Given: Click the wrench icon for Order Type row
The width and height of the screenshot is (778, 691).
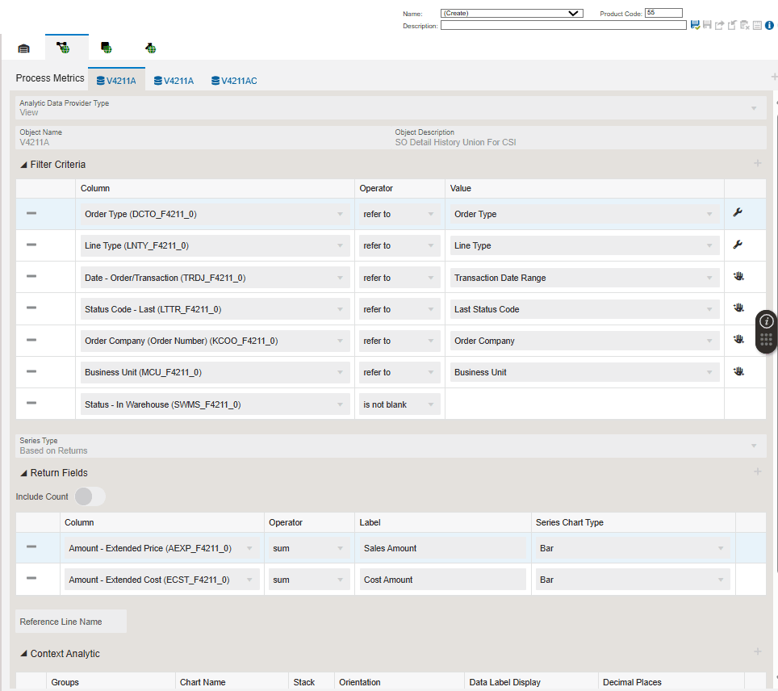Looking at the screenshot, I should point(737,213).
